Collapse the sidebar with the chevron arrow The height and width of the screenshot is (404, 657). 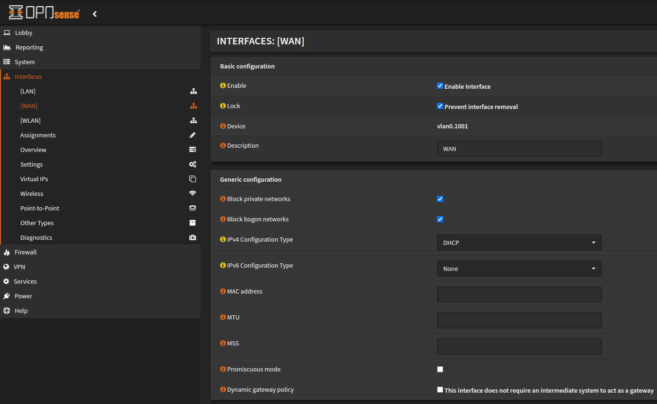point(95,14)
